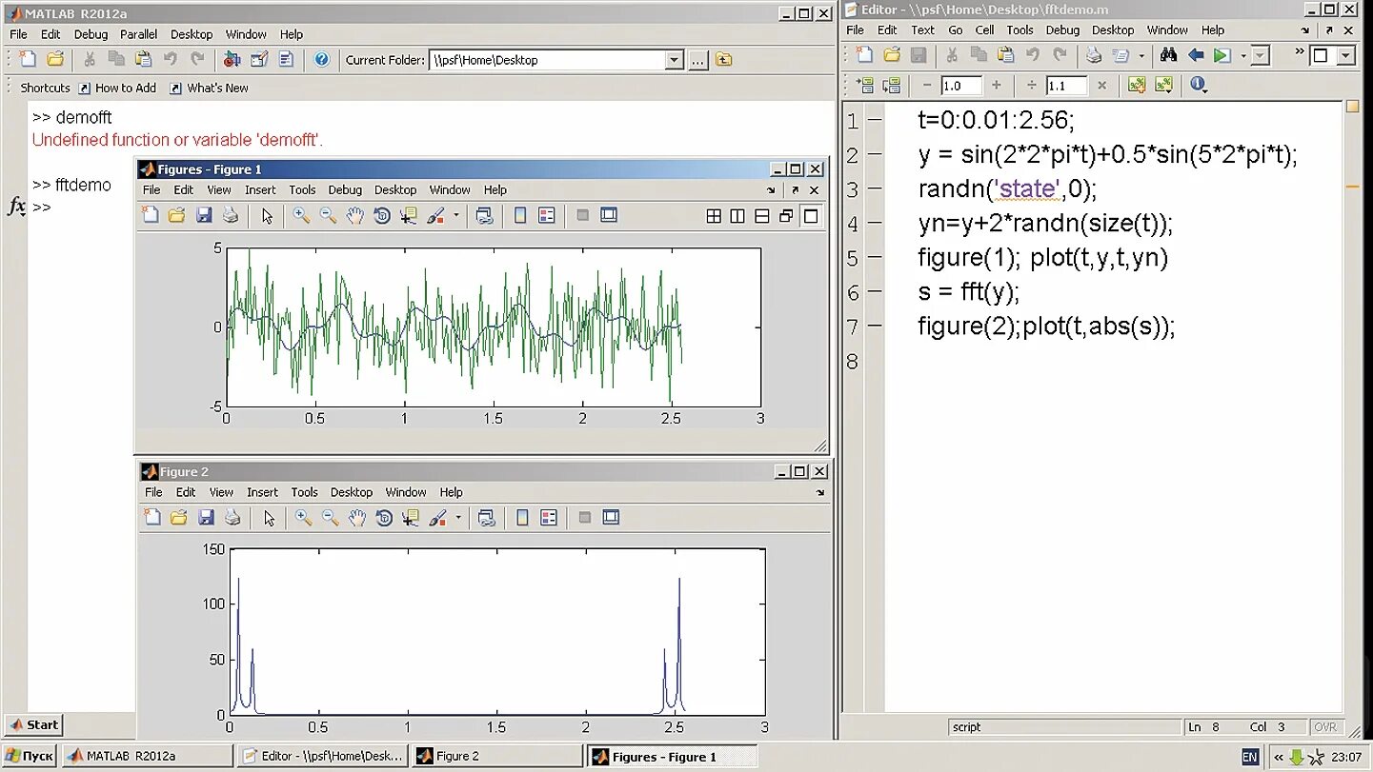The width and height of the screenshot is (1373, 772).
Task: Open Cell menu in Editor
Action: (x=985, y=30)
